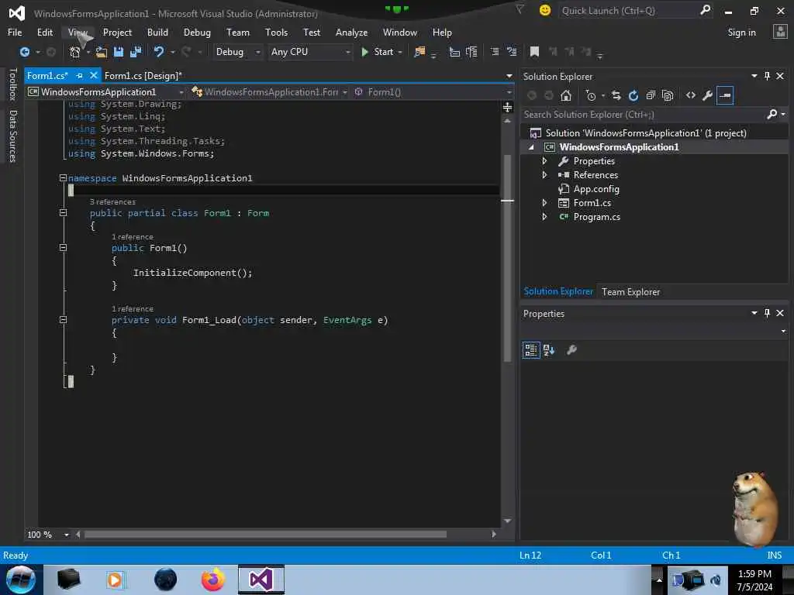The width and height of the screenshot is (794, 595).
Task: Pin the Form1.cs tab with the pin icon
Action: click(x=80, y=75)
